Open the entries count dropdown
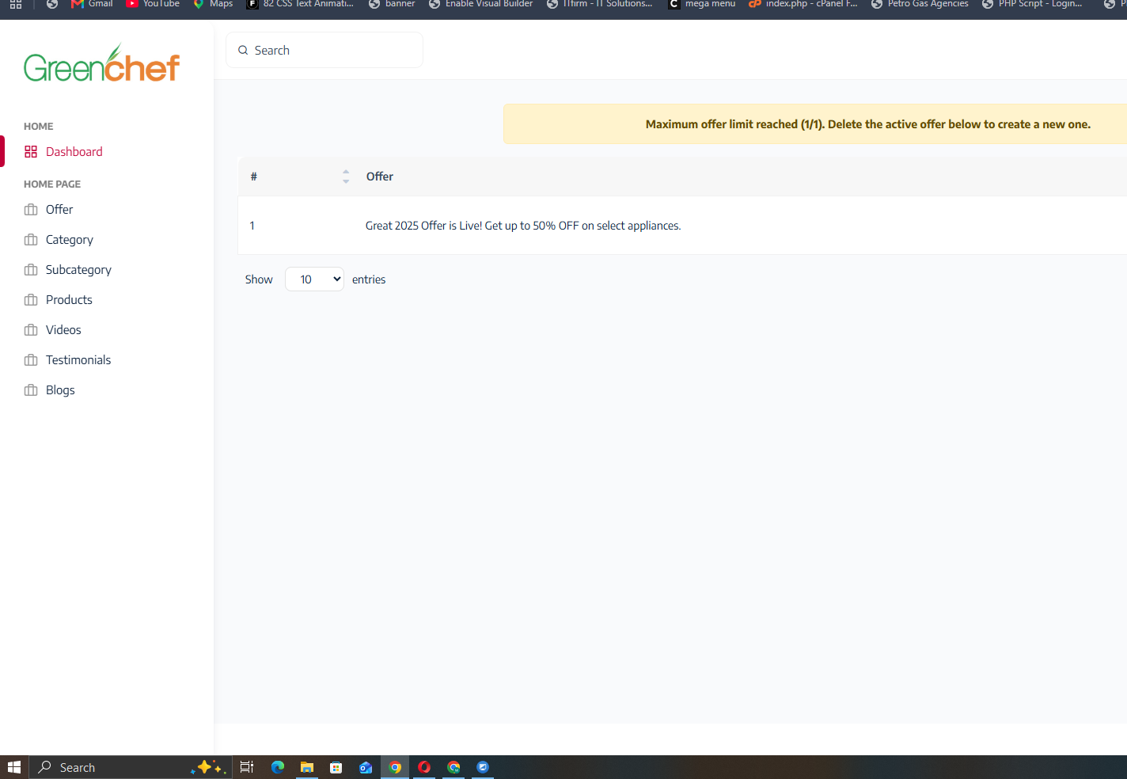1127x779 pixels. coord(314,279)
